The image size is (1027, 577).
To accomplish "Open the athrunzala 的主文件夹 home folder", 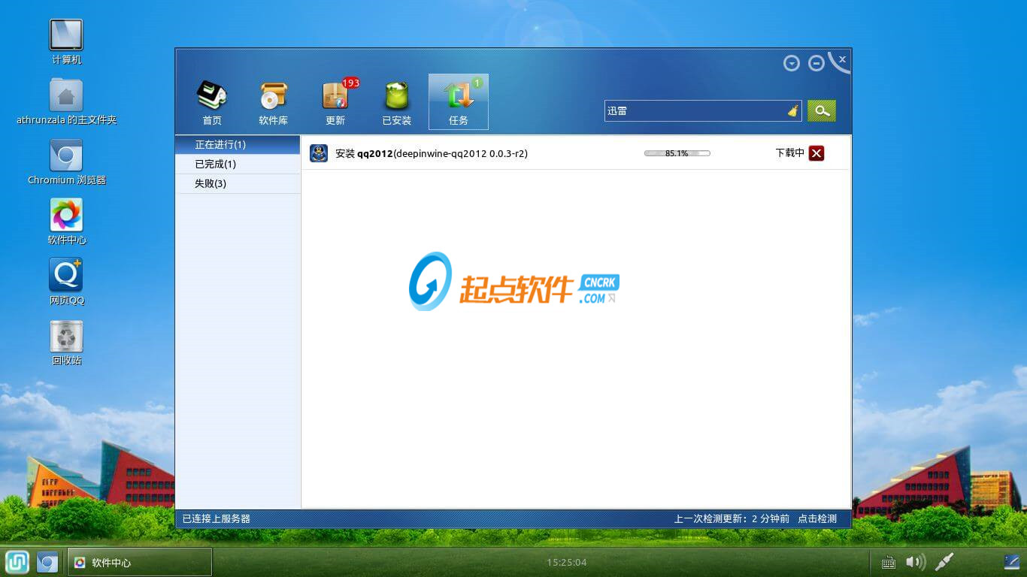I will 66,101.
